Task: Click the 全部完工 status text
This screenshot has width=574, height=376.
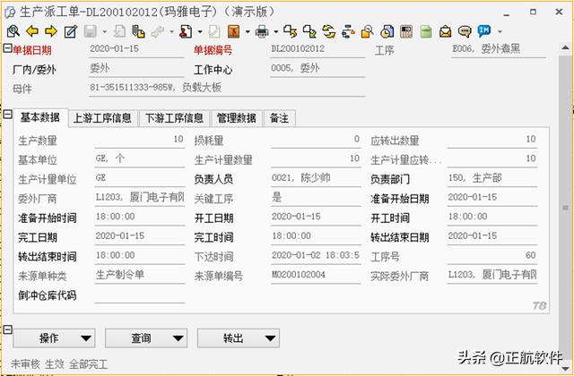Action: click(88, 364)
